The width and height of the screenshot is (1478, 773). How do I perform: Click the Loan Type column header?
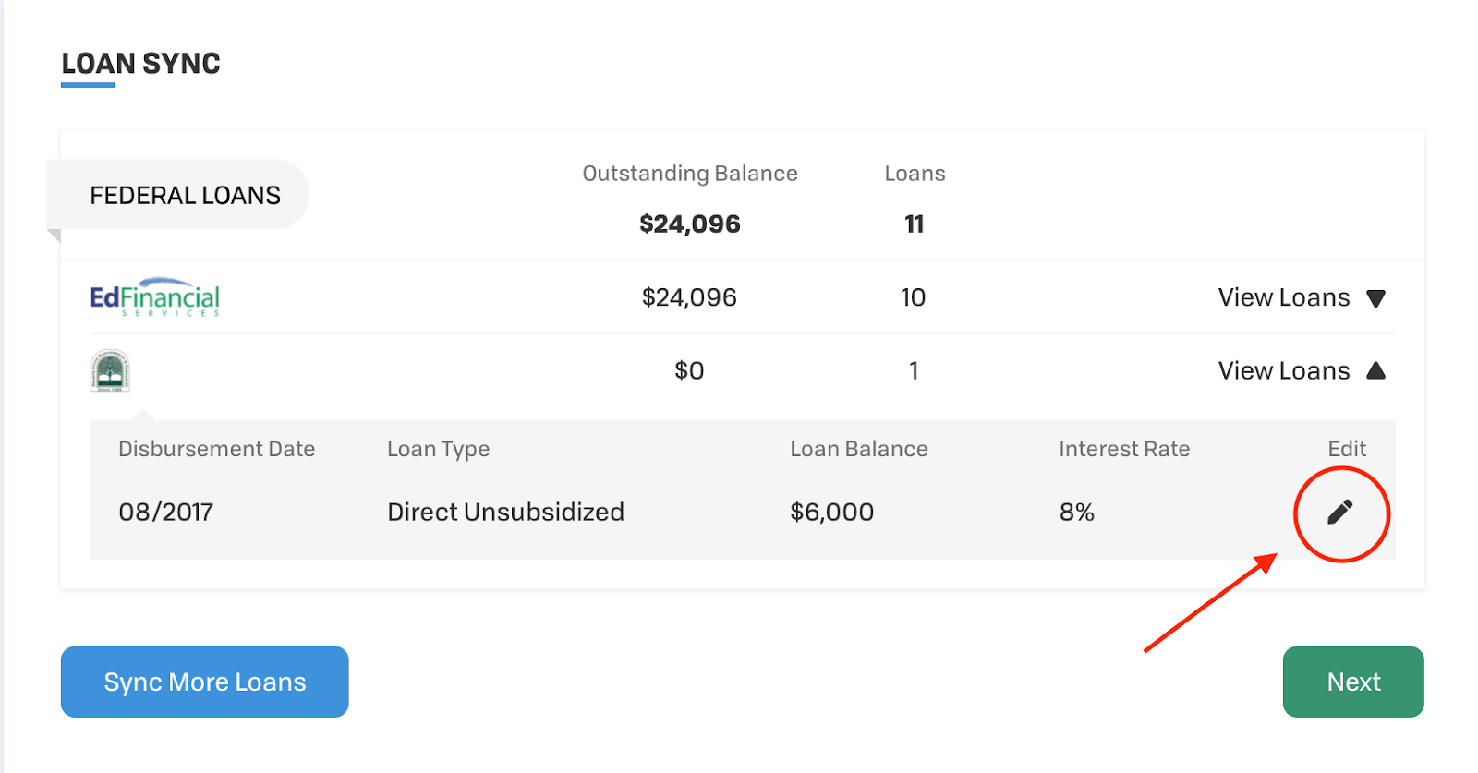pos(438,449)
